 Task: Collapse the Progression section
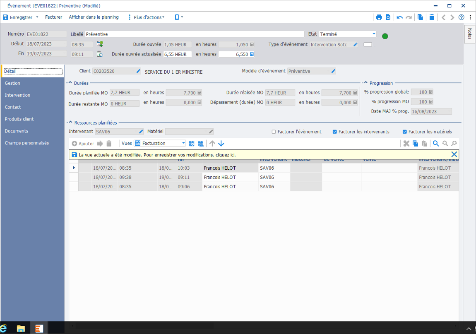coord(365,83)
